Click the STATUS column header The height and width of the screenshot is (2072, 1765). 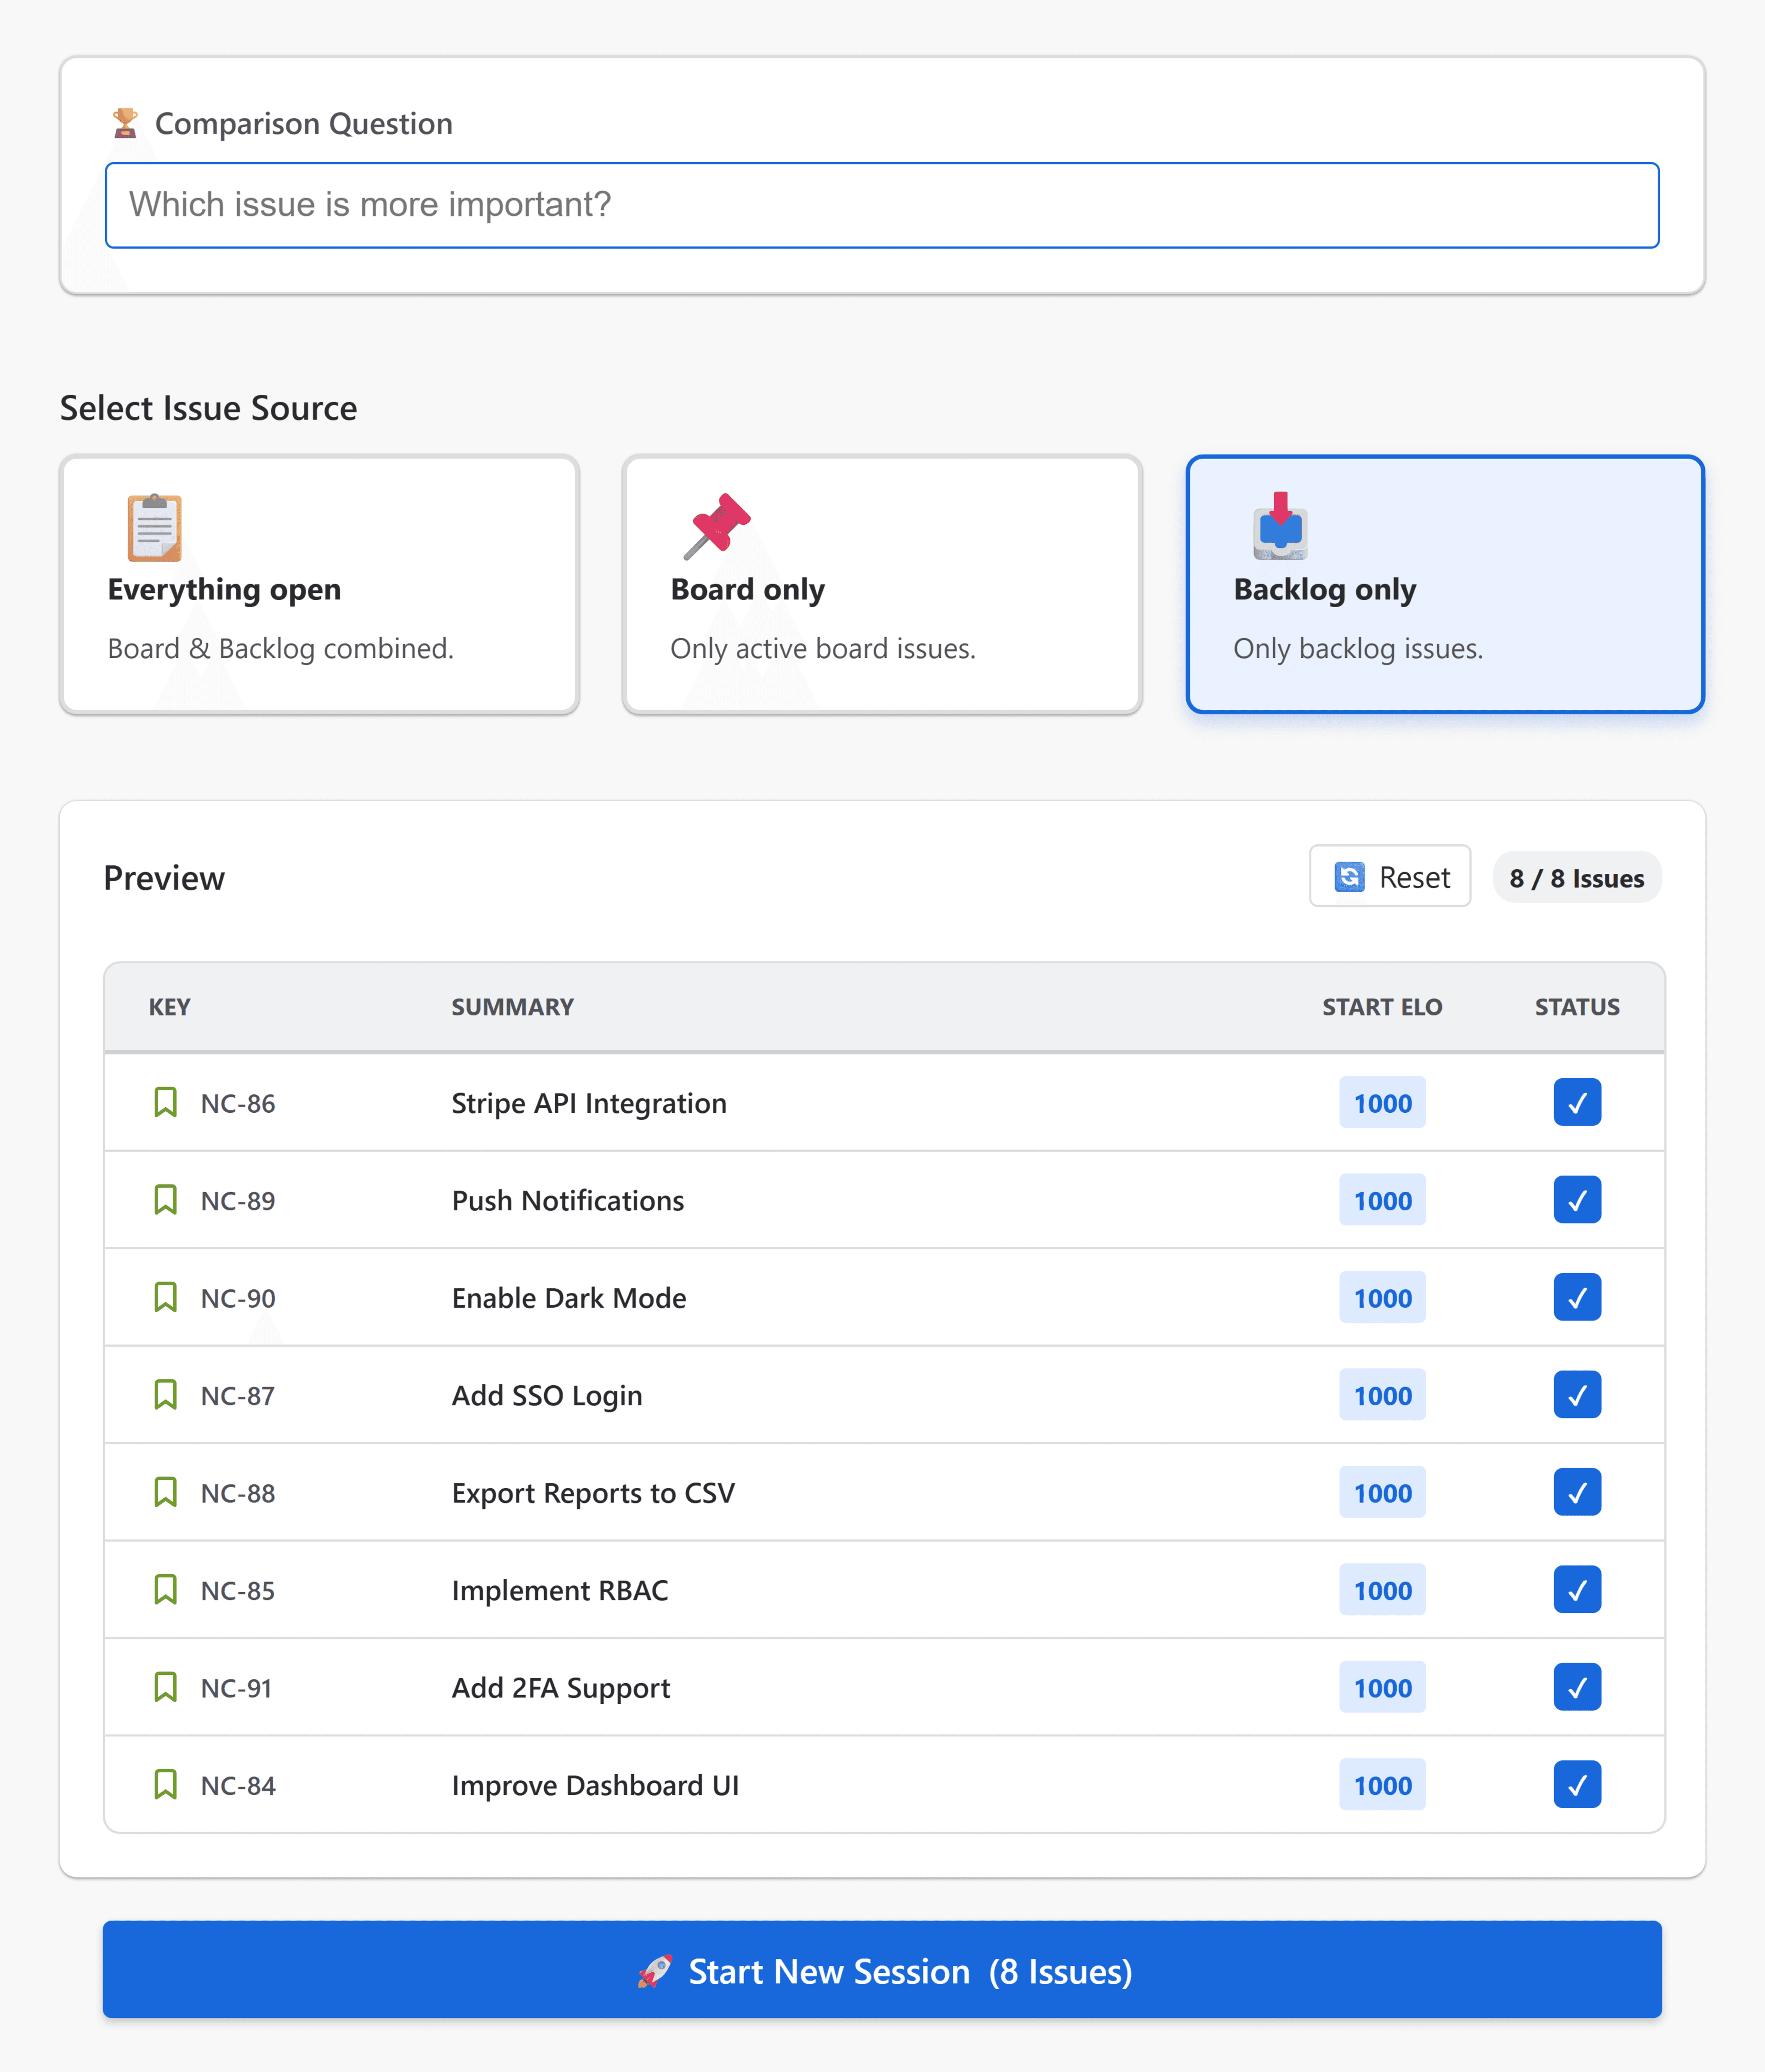[x=1577, y=1007]
